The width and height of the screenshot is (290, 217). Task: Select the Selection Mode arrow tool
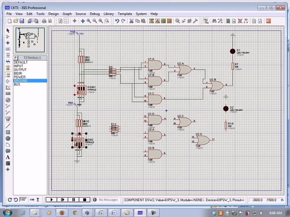pos(8,30)
